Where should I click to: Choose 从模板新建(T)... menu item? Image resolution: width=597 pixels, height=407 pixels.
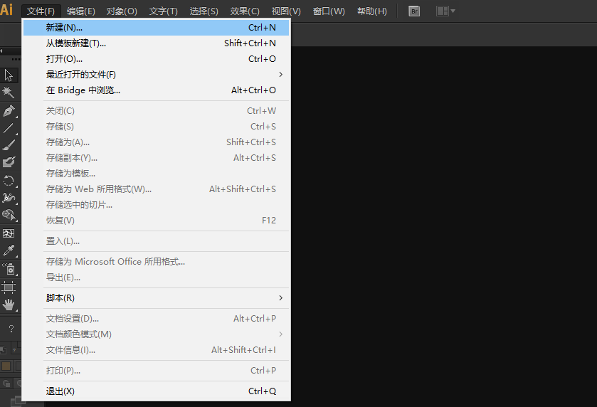click(156, 43)
